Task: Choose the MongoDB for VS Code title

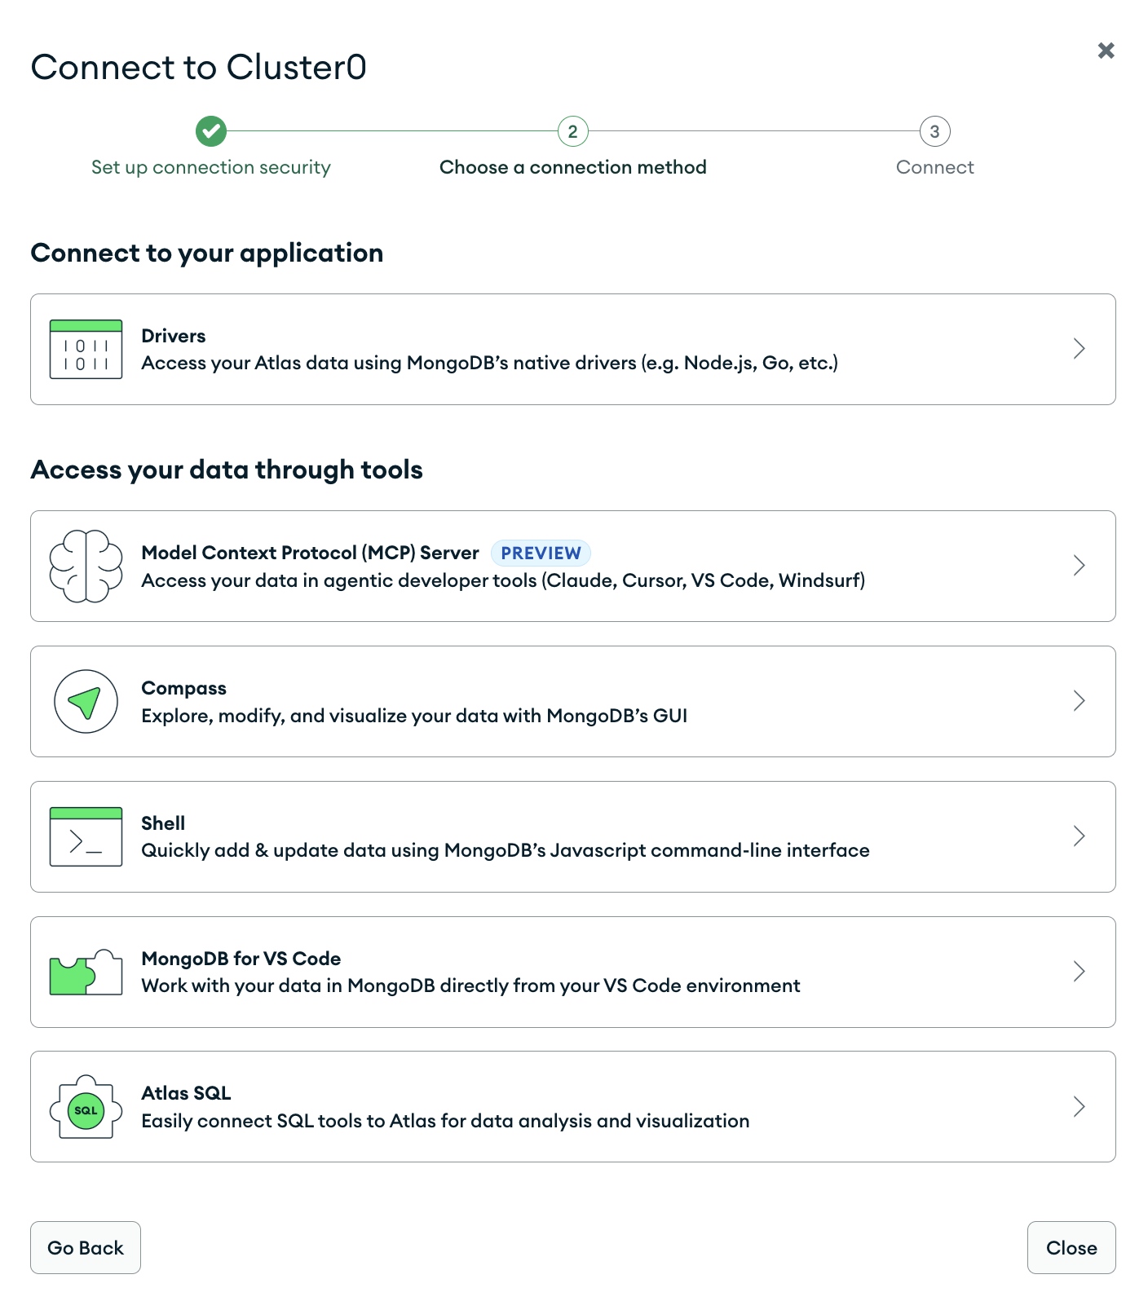Action: [x=241, y=959]
